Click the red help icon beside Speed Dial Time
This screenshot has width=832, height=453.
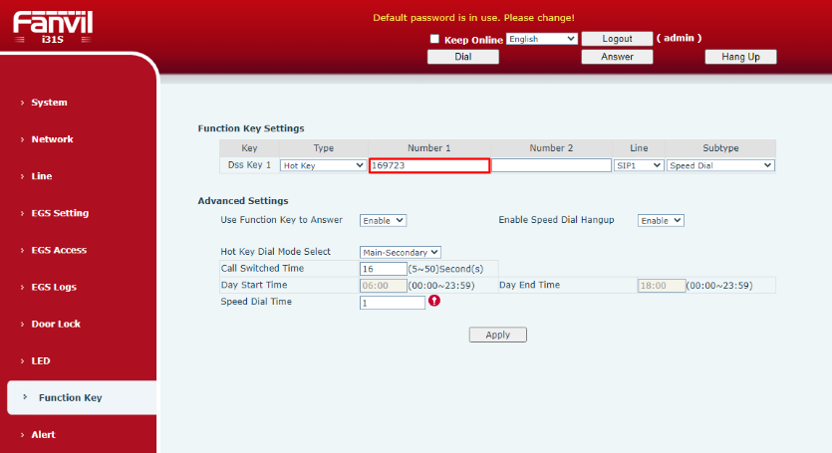(433, 302)
